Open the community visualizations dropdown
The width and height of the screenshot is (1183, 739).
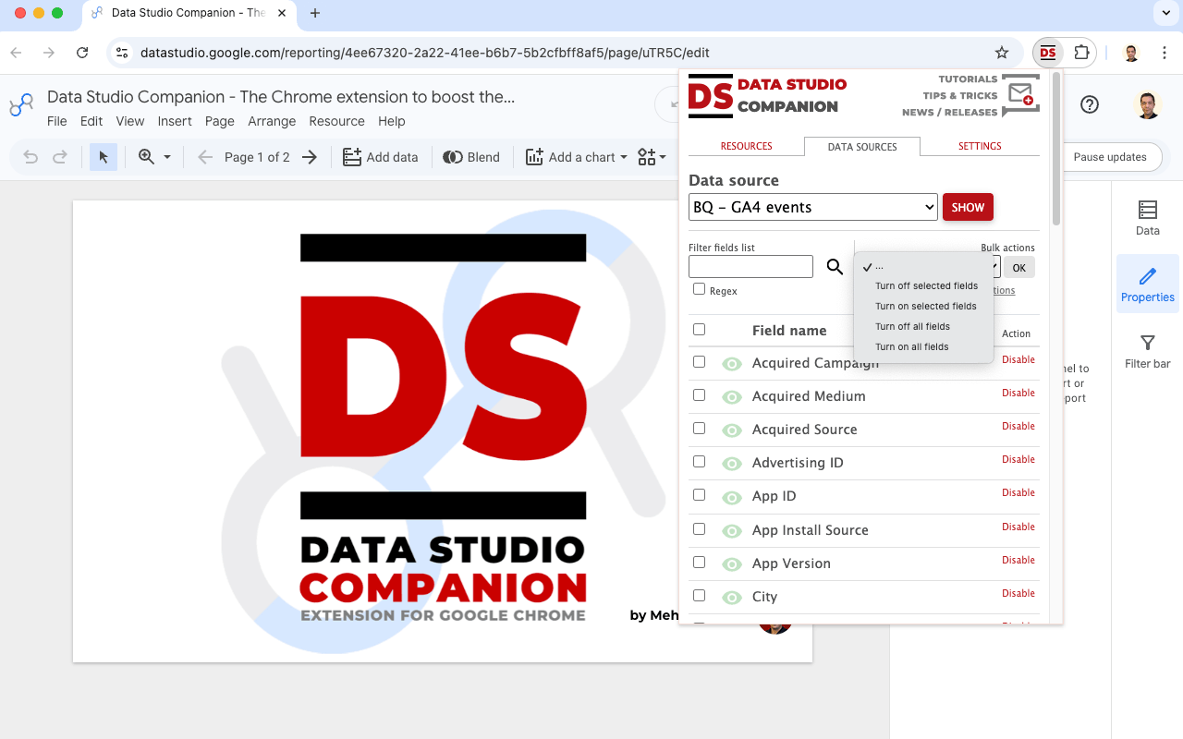(652, 157)
